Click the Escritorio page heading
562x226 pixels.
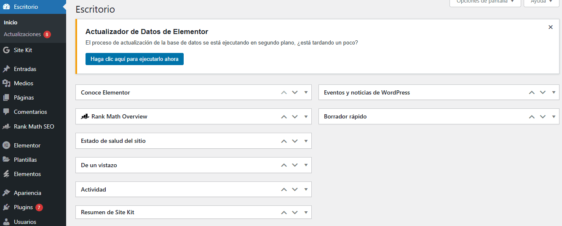(x=95, y=9)
